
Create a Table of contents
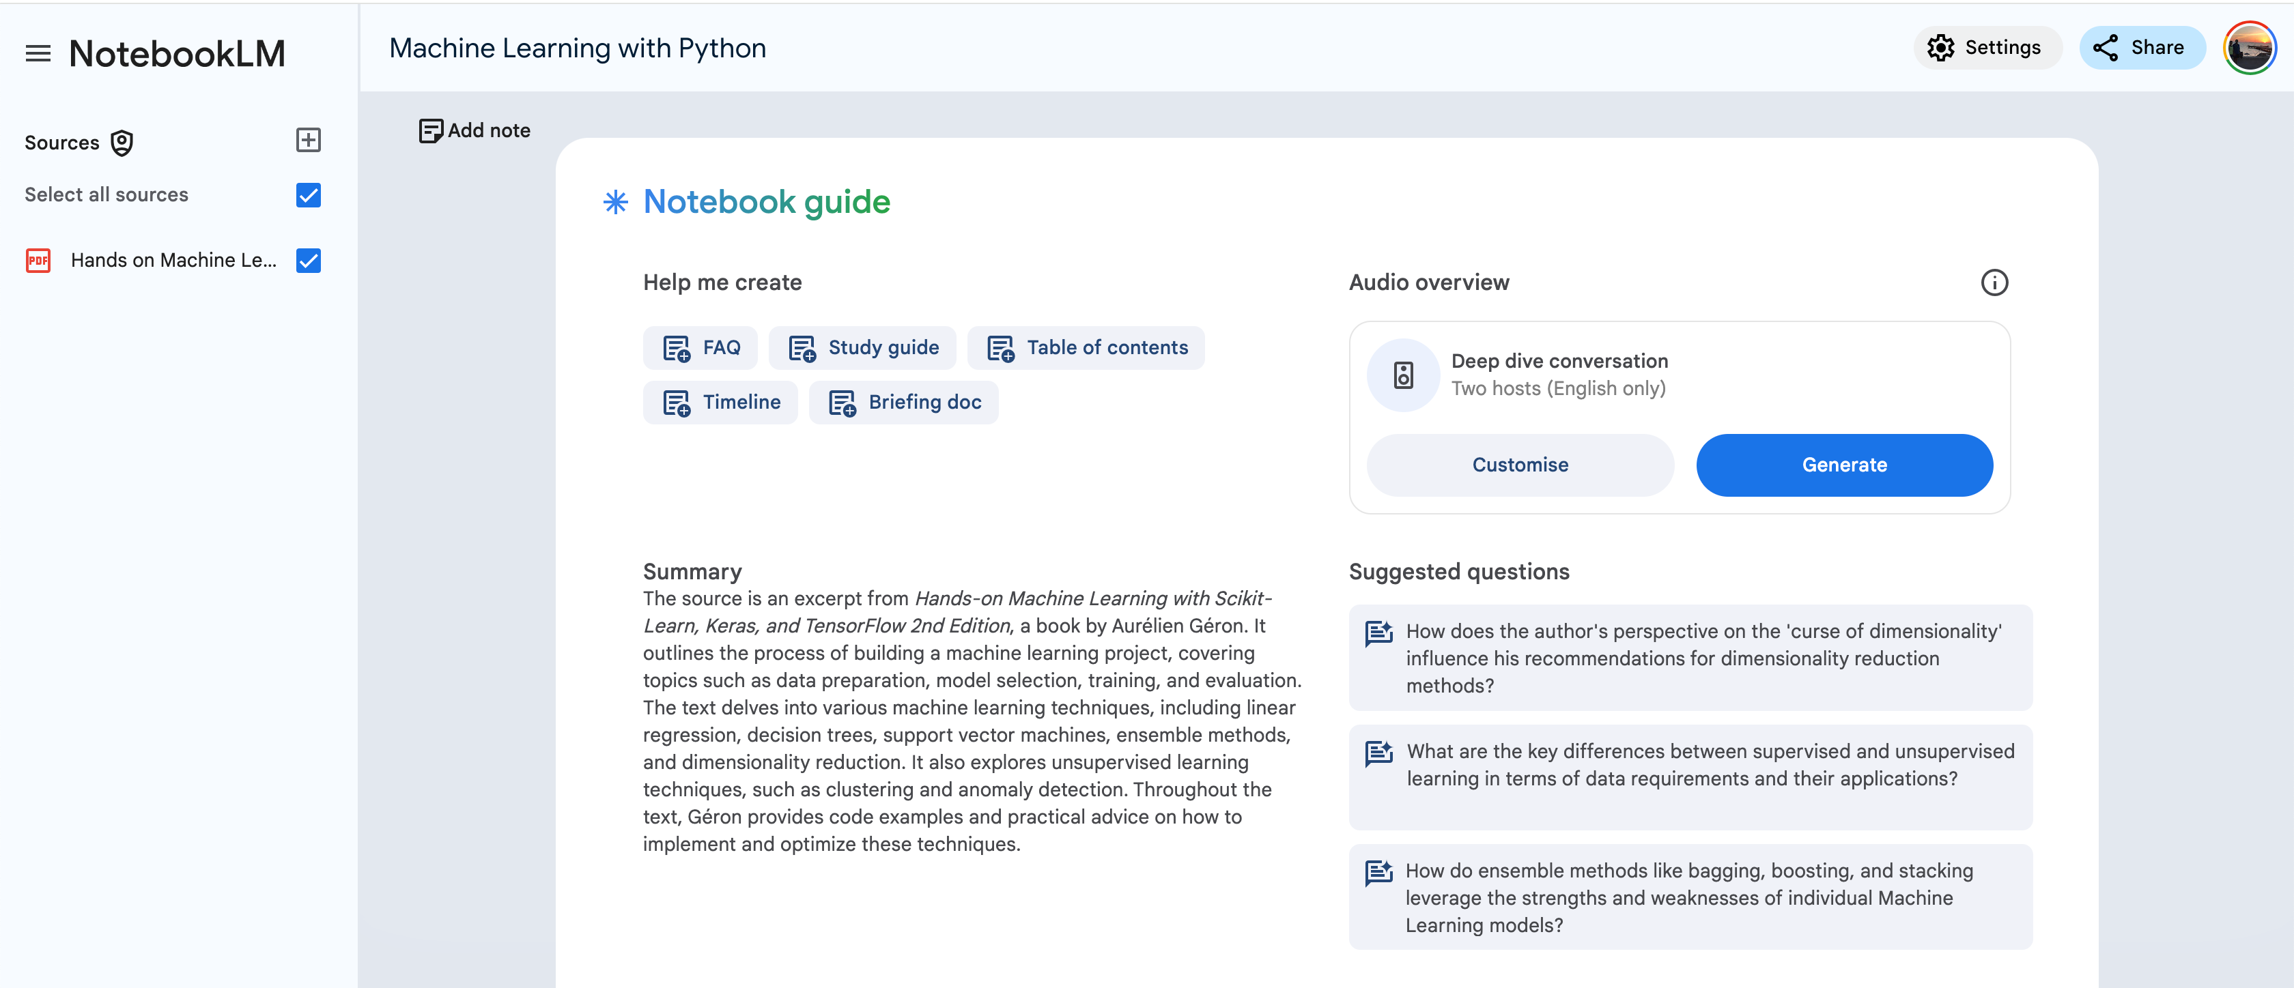(x=1086, y=347)
